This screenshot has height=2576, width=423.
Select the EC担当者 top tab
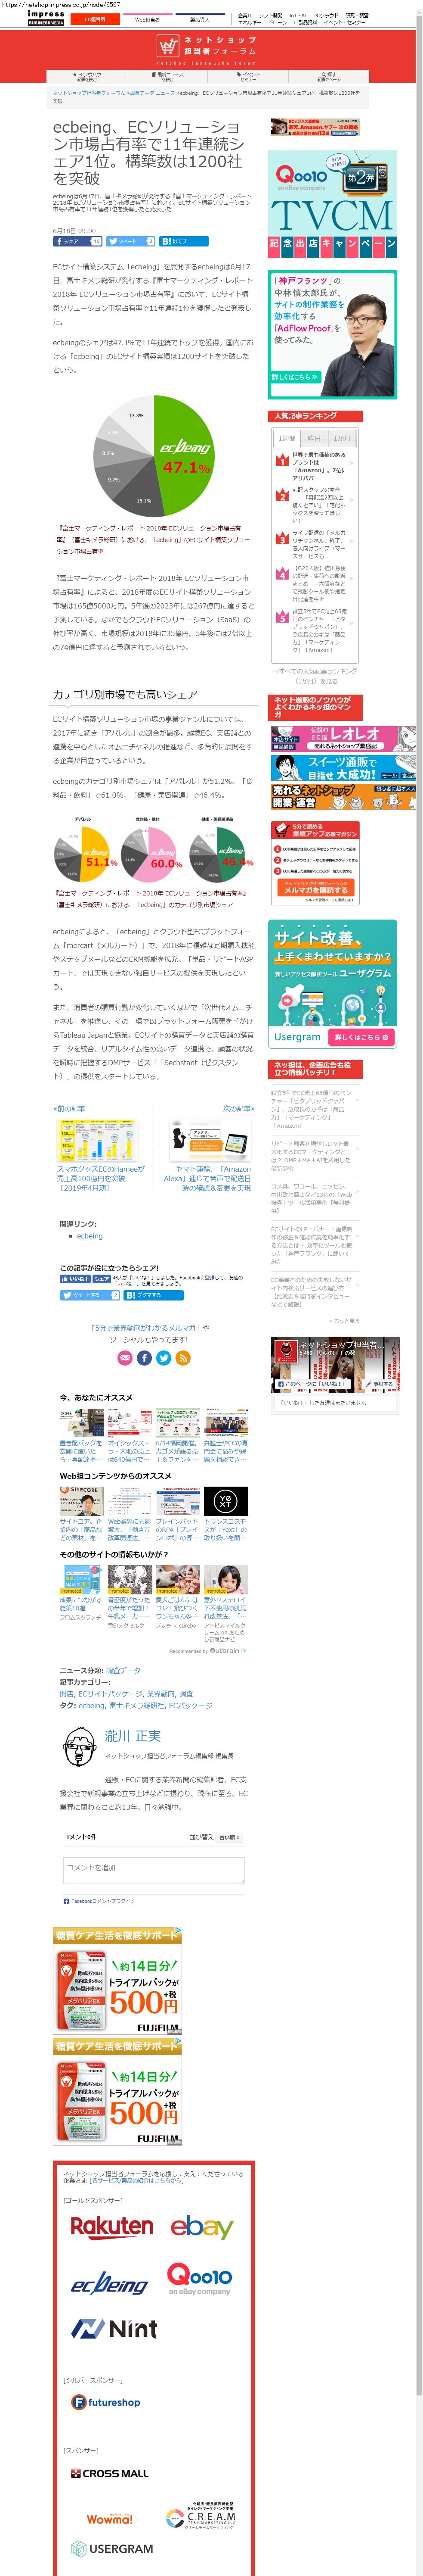(95, 19)
